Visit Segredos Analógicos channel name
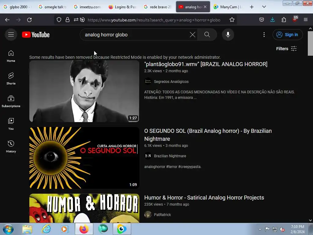 coord(171,81)
